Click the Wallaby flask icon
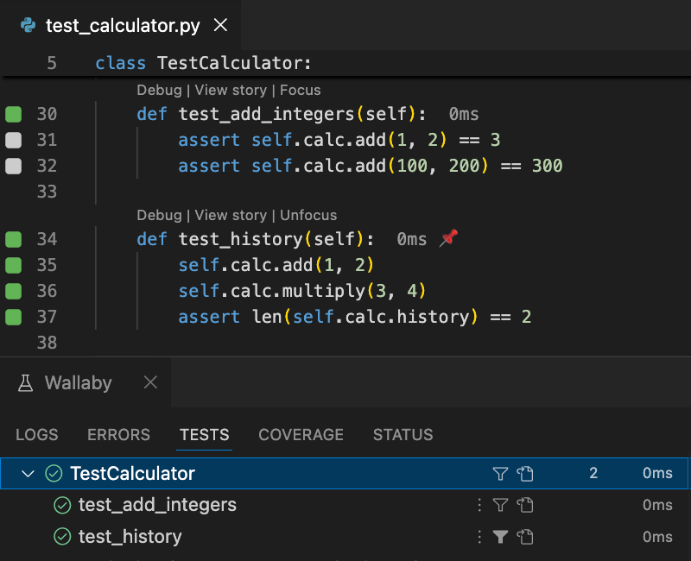This screenshot has height=561, width=691. pyautogui.click(x=26, y=382)
